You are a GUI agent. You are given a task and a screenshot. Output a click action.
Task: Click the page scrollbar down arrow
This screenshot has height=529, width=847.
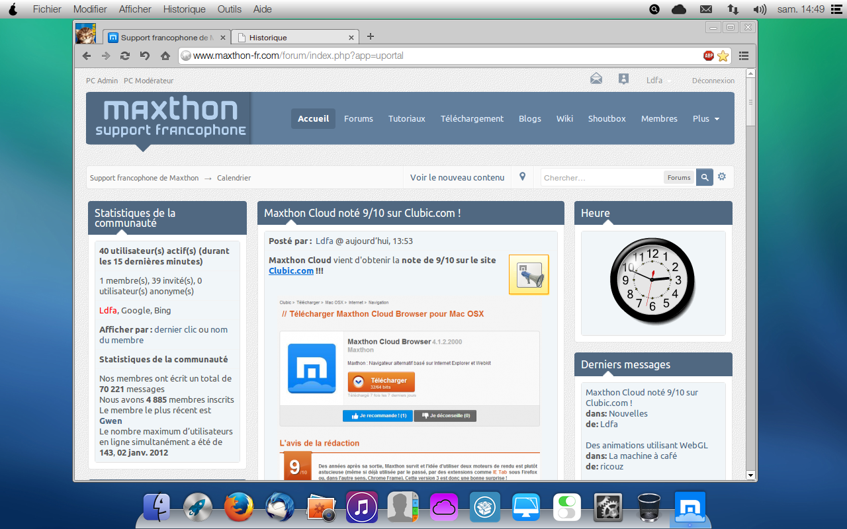coord(750,475)
